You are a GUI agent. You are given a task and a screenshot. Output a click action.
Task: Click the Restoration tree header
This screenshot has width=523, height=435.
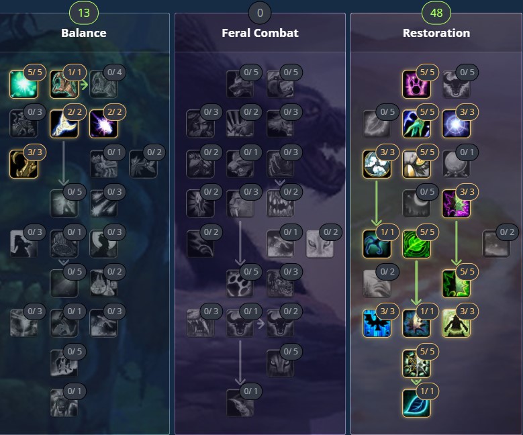point(436,33)
